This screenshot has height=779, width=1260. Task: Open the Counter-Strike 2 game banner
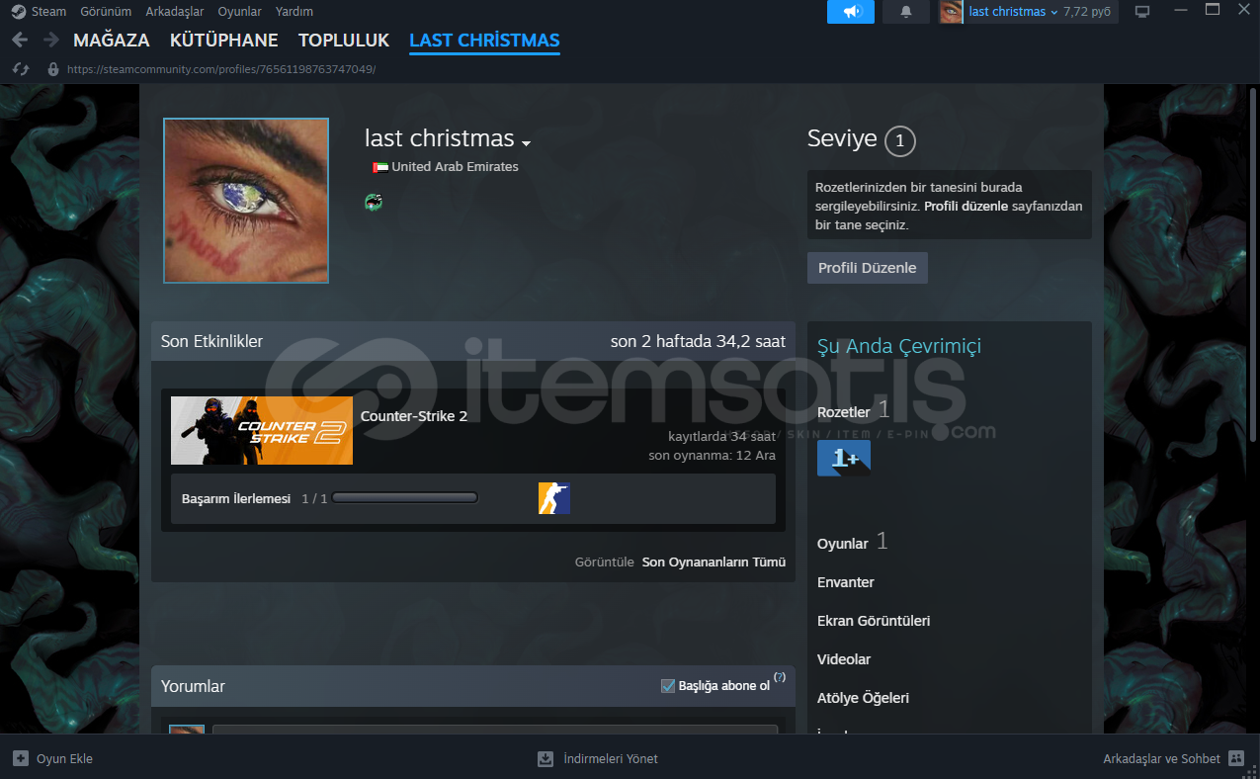tap(262, 431)
